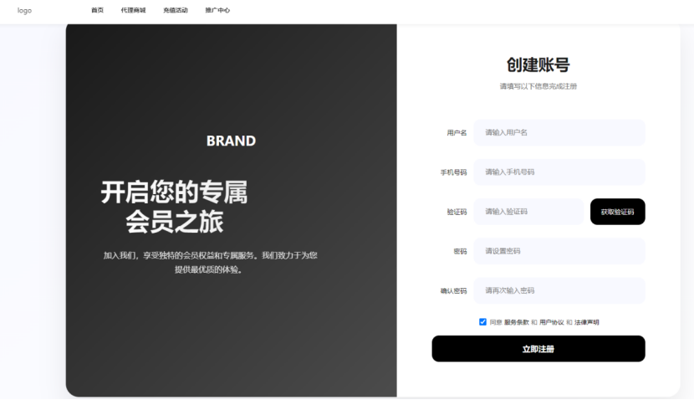Image resolution: width=694 pixels, height=400 pixels.
Task: Select 推广中心 in the top navigation
Action: tap(217, 11)
